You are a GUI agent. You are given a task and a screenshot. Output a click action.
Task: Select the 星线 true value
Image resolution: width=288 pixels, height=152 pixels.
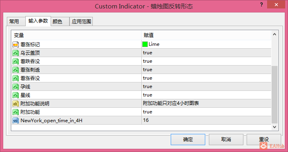147,95
